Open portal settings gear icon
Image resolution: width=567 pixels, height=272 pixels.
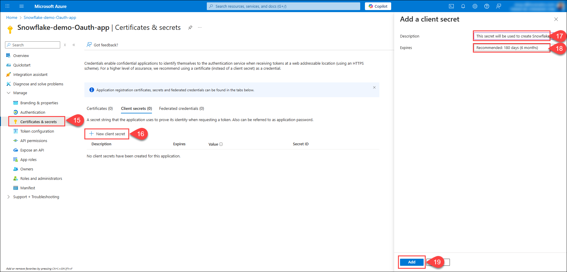pyautogui.click(x=475, y=6)
